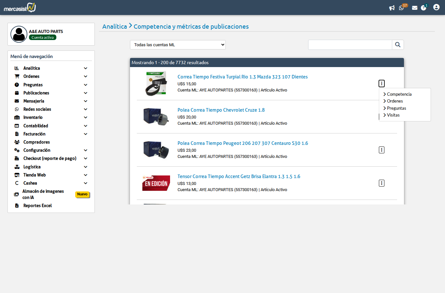The height and width of the screenshot is (293, 445).
Task: Focus the publications search text field
Action: (350, 45)
